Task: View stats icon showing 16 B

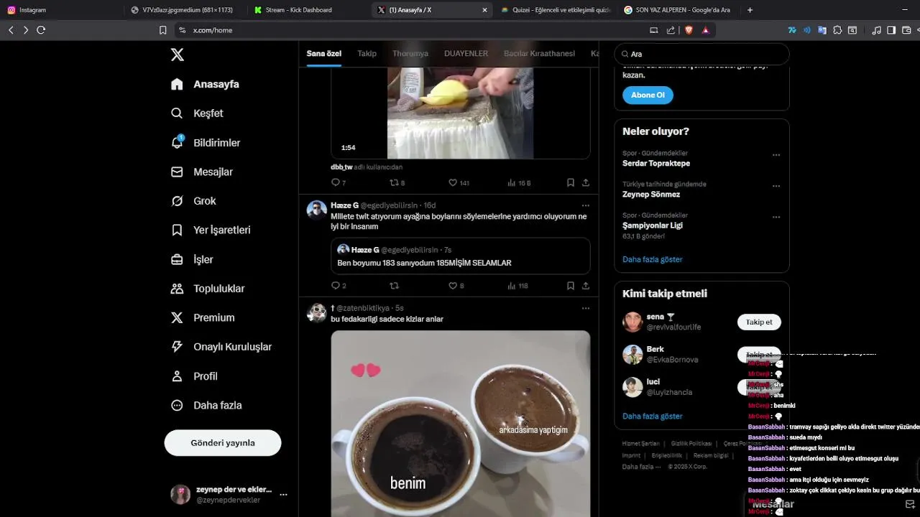Action: point(512,183)
